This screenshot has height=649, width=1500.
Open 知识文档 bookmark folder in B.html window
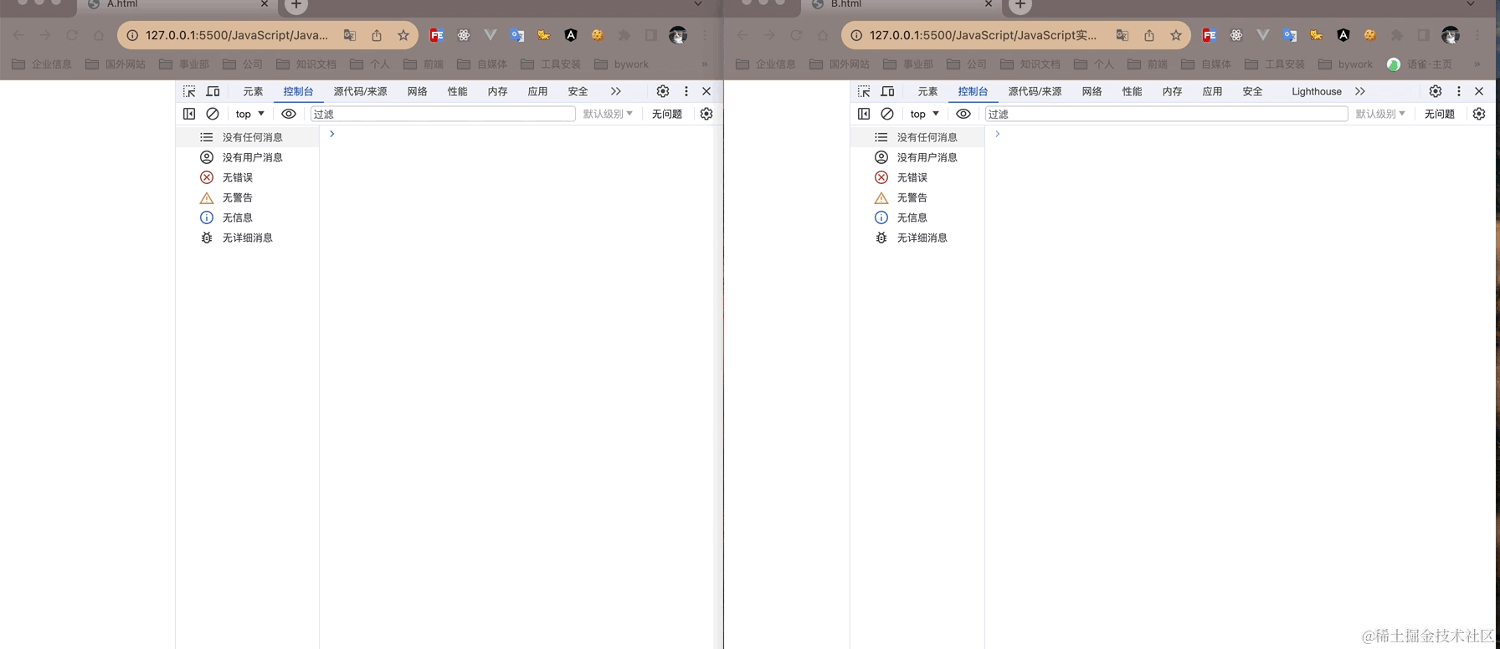pyautogui.click(x=1030, y=64)
